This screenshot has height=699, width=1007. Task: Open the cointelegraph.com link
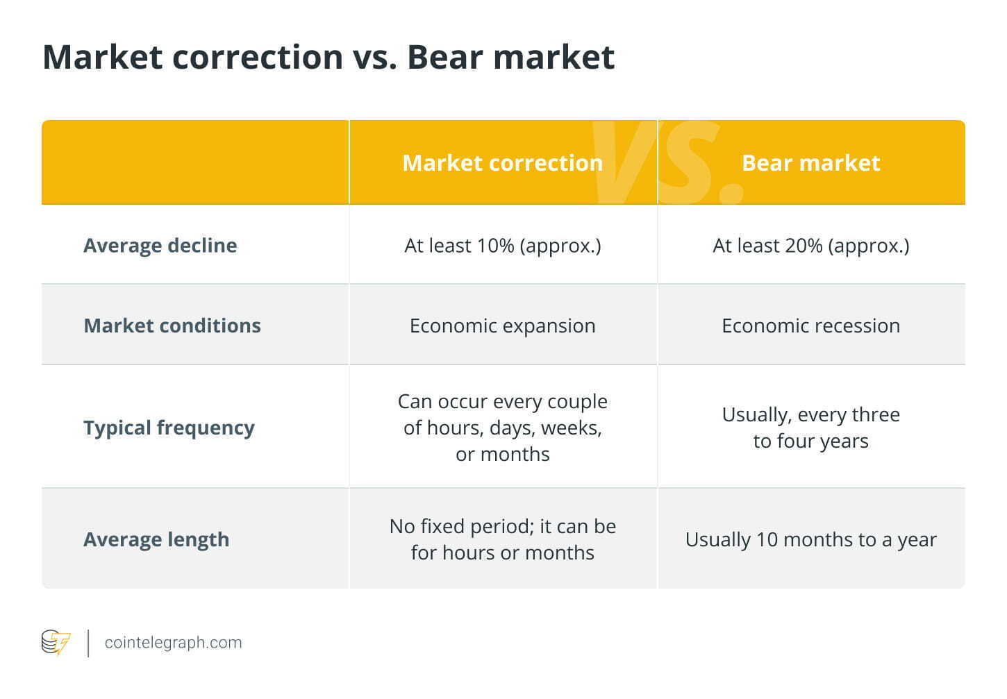tap(173, 643)
